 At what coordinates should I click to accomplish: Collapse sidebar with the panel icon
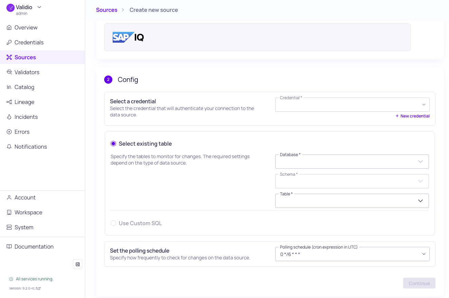(x=78, y=264)
